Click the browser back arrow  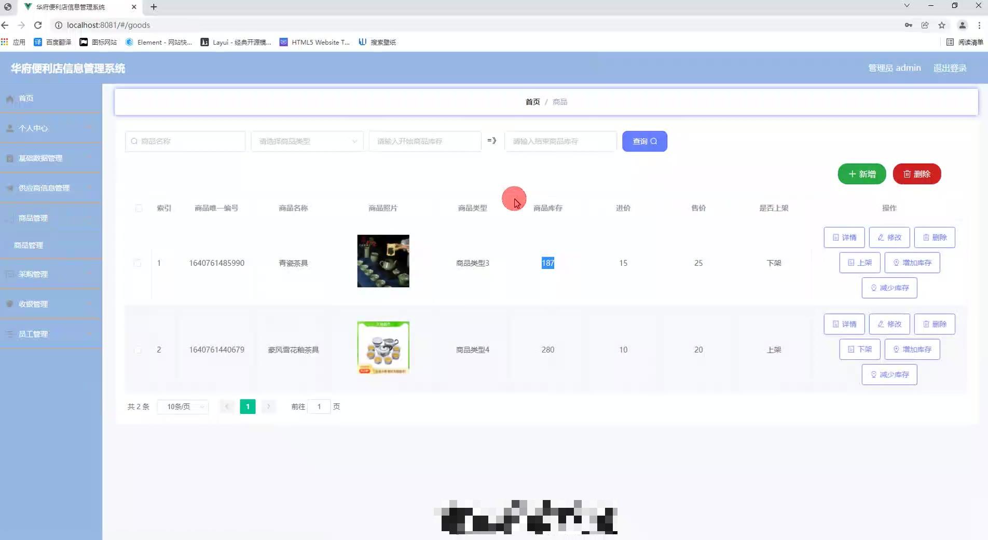5,25
